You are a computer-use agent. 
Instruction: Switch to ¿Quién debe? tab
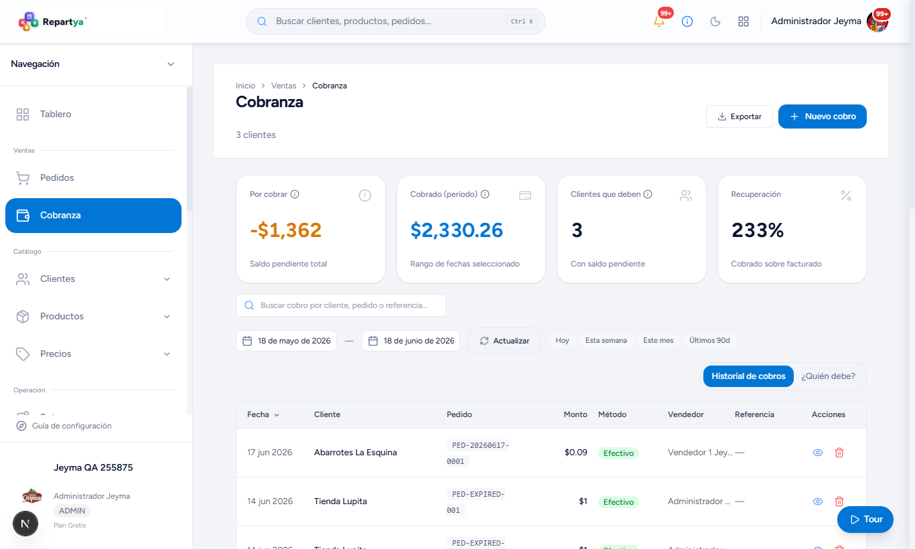pos(828,376)
